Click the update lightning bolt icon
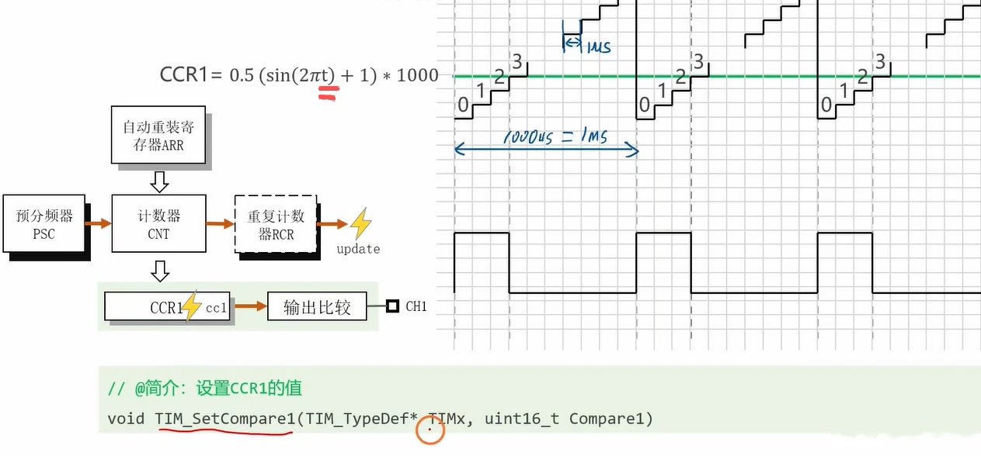The height and width of the screenshot is (456, 981). [360, 224]
